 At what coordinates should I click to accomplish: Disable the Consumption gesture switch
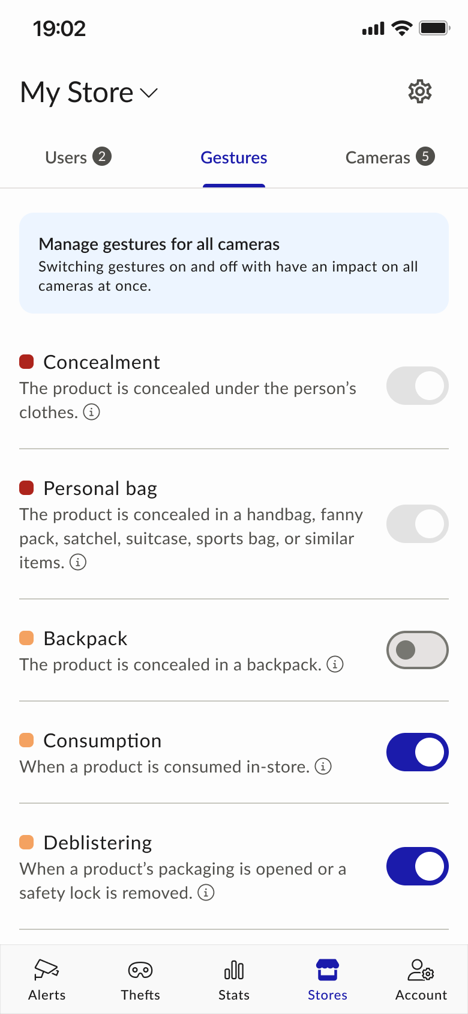417,752
